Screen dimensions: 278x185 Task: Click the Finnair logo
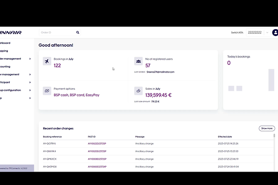[x=11, y=33]
